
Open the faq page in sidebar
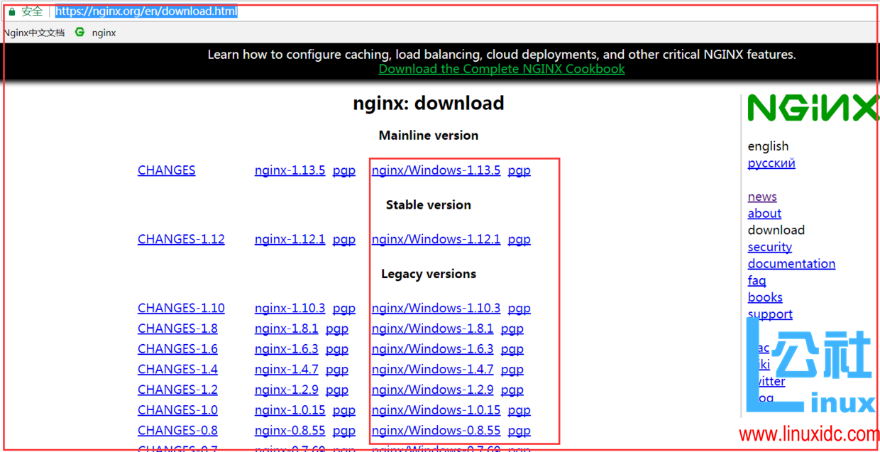pos(757,281)
